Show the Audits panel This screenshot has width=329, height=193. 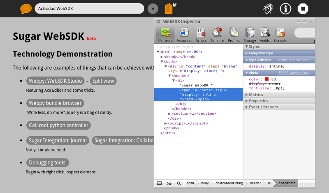click(x=265, y=35)
